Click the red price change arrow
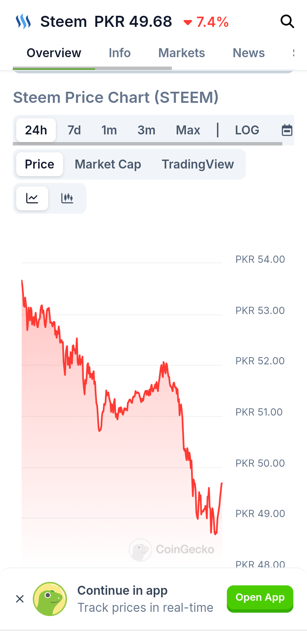 tap(188, 22)
